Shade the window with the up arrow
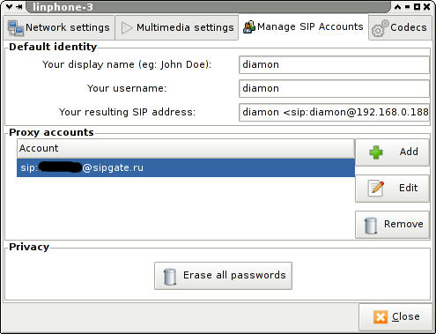Image resolution: width=436 pixels, height=334 pixels. click(397, 7)
